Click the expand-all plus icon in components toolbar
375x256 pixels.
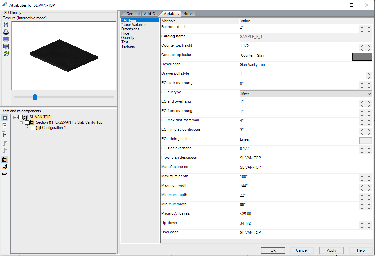pos(5,118)
